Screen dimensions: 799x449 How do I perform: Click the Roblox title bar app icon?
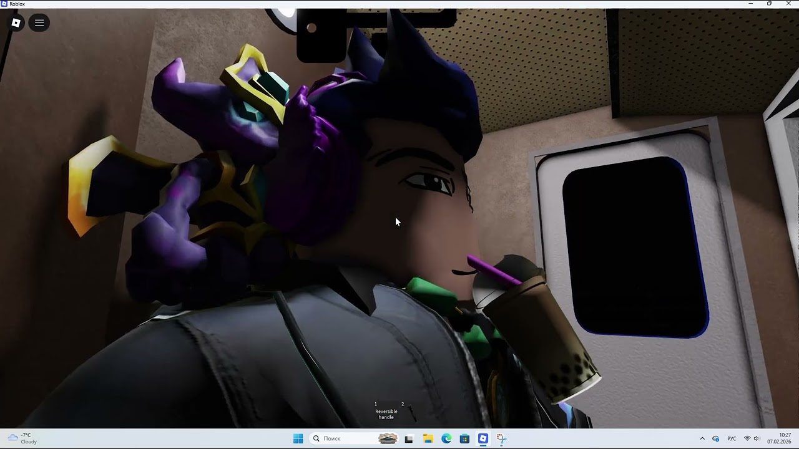coord(4,4)
